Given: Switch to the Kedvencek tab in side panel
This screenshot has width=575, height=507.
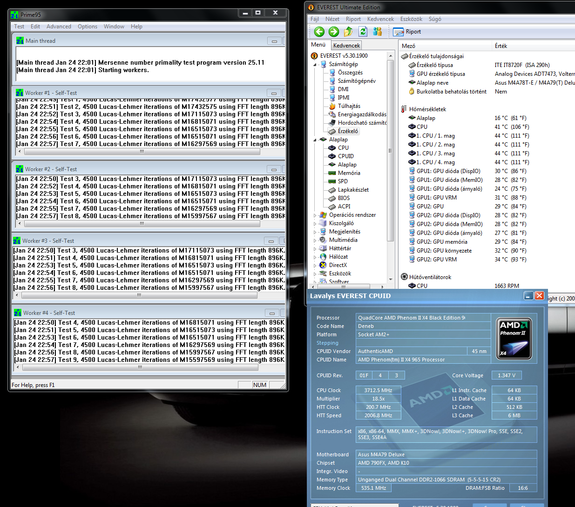Looking at the screenshot, I should click(x=346, y=45).
